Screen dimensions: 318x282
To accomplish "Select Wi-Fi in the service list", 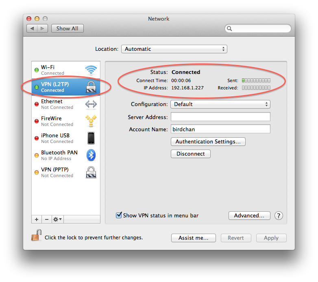I will click(x=66, y=70).
